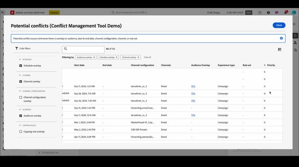299x167 pixels.
Task: Uncheck the Audience overlap checkbox
Action: coord(21,116)
